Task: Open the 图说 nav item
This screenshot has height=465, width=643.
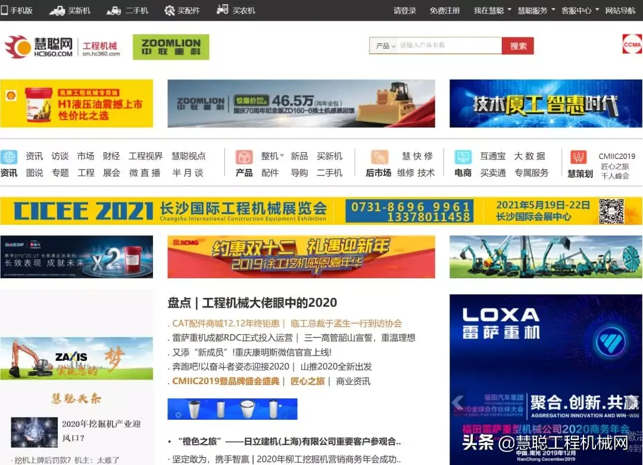Action: tap(35, 173)
